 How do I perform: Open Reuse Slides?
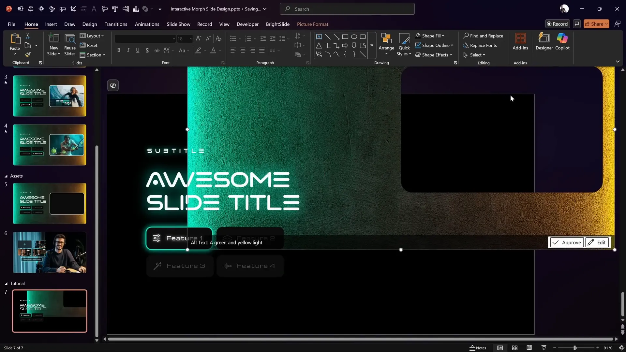coord(70,45)
